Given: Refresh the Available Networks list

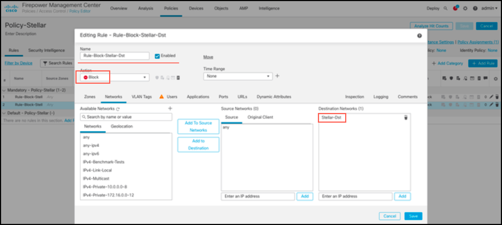Looking at the screenshot, I should (x=118, y=109).
